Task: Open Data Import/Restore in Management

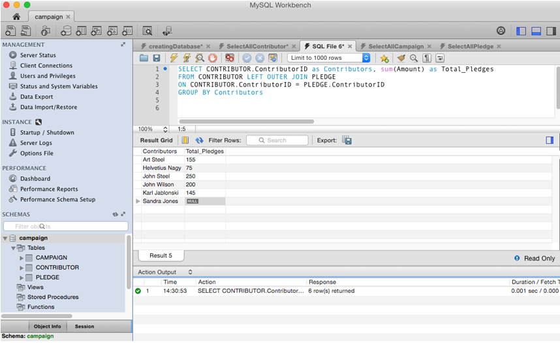Action: pos(48,107)
